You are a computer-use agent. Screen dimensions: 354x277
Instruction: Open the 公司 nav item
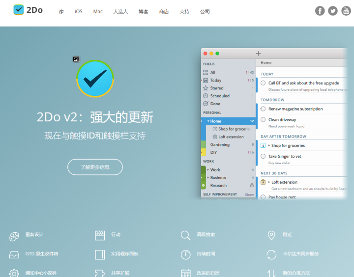205,11
